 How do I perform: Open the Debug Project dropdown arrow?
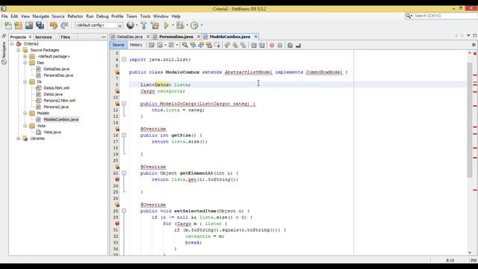[x=187, y=25]
